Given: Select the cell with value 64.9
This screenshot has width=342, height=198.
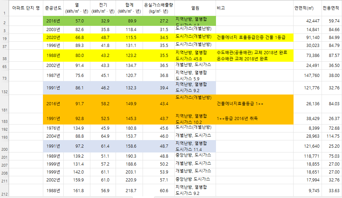Looking at the screenshot, I should pyautogui.click(x=103, y=136).
